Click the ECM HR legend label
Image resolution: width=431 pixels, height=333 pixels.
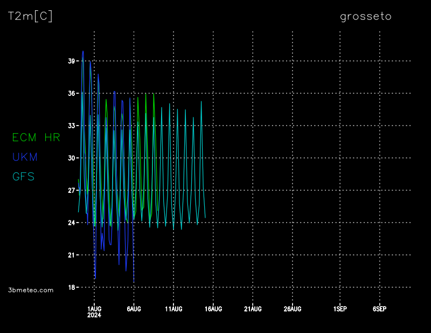click(36, 138)
